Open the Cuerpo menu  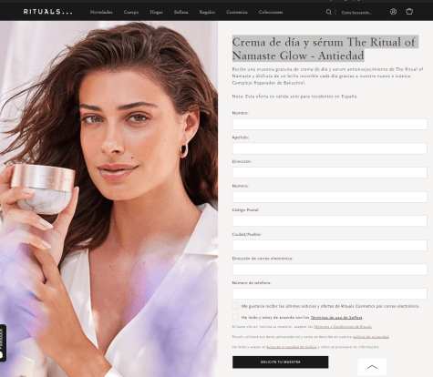point(131,12)
